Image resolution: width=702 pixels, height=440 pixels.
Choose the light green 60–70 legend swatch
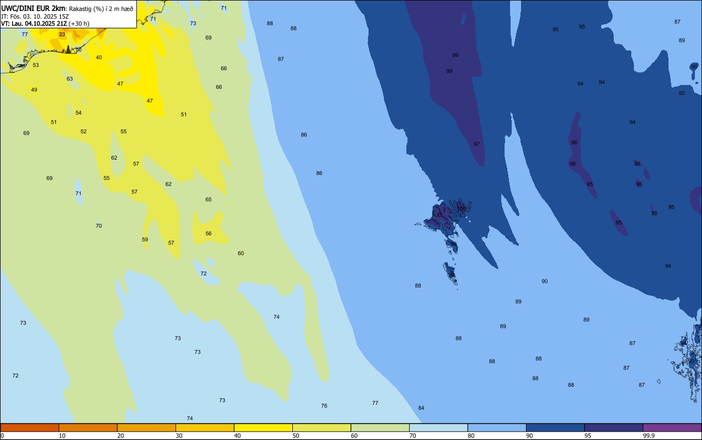coord(380,427)
